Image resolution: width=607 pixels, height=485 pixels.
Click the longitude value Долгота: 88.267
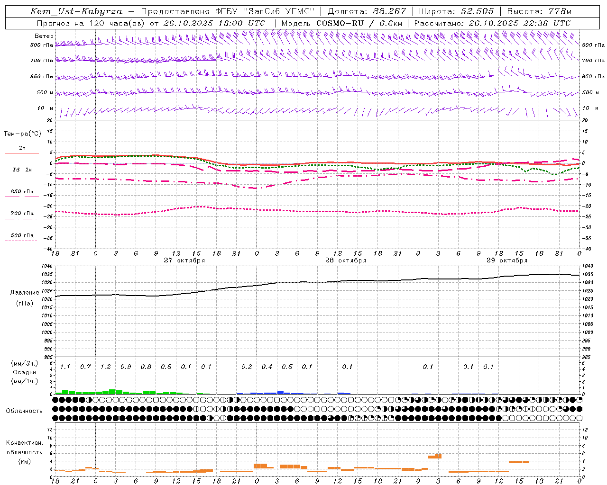(x=367, y=11)
